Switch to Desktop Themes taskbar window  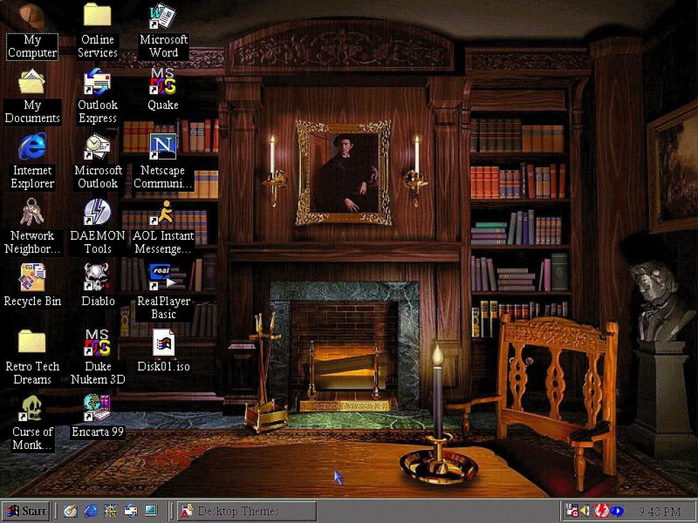coord(246,511)
